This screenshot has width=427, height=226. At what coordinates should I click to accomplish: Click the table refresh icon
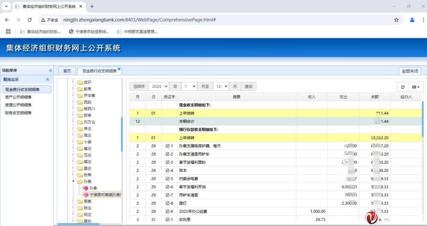403,87
